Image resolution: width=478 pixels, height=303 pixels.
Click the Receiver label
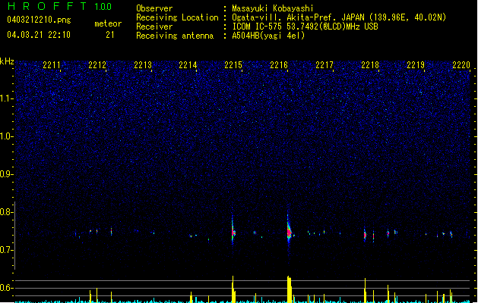154,27
